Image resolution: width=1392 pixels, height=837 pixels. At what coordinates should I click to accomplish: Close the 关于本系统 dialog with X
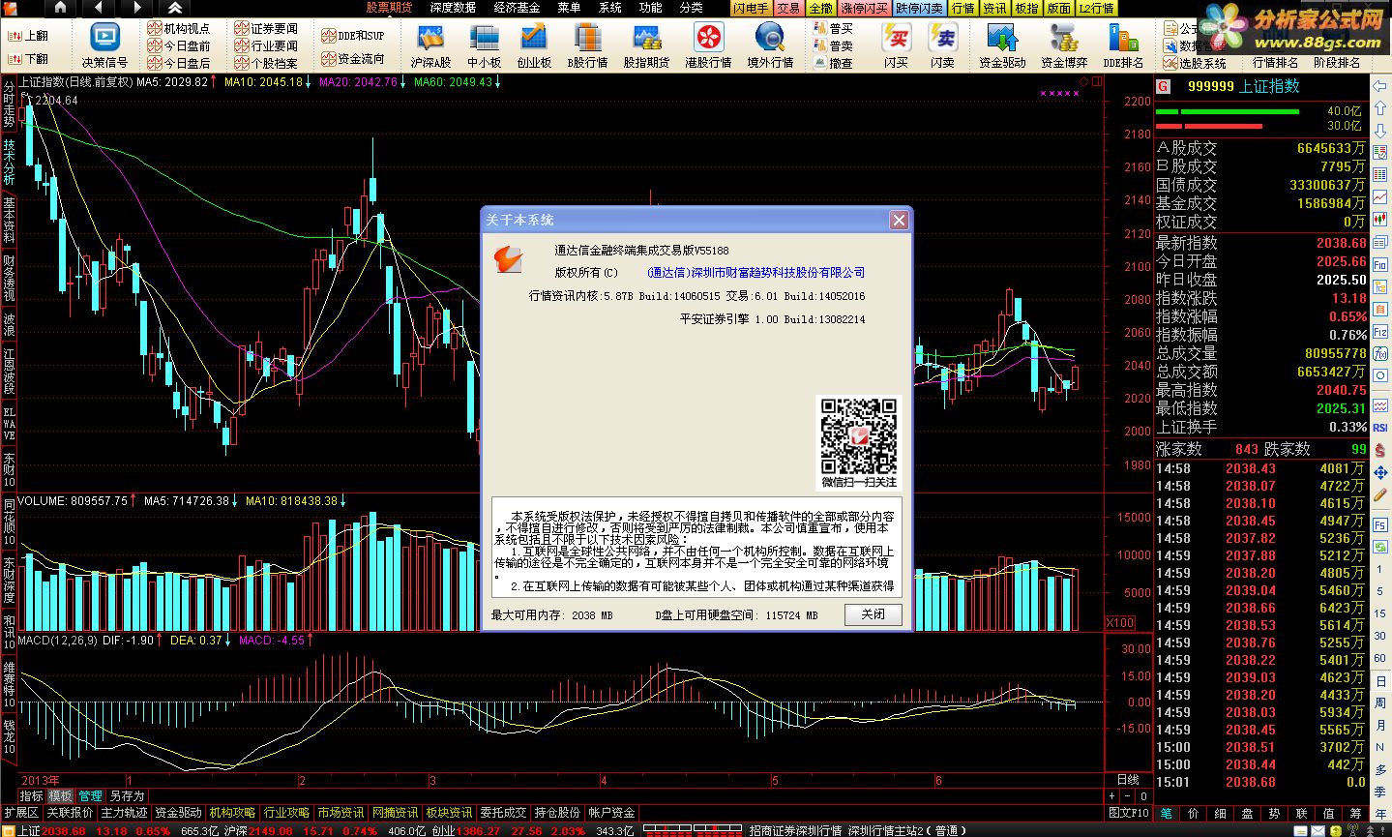point(899,220)
